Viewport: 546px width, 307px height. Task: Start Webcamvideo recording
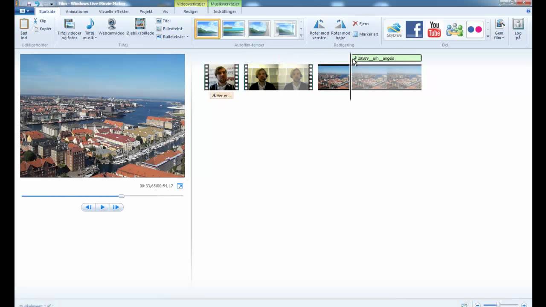click(111, 26)
